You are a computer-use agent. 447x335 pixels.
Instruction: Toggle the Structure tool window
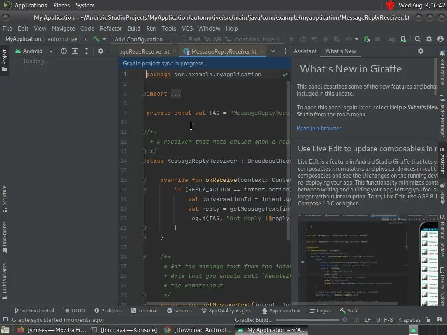pyautogui.click(x=4, y=198)
